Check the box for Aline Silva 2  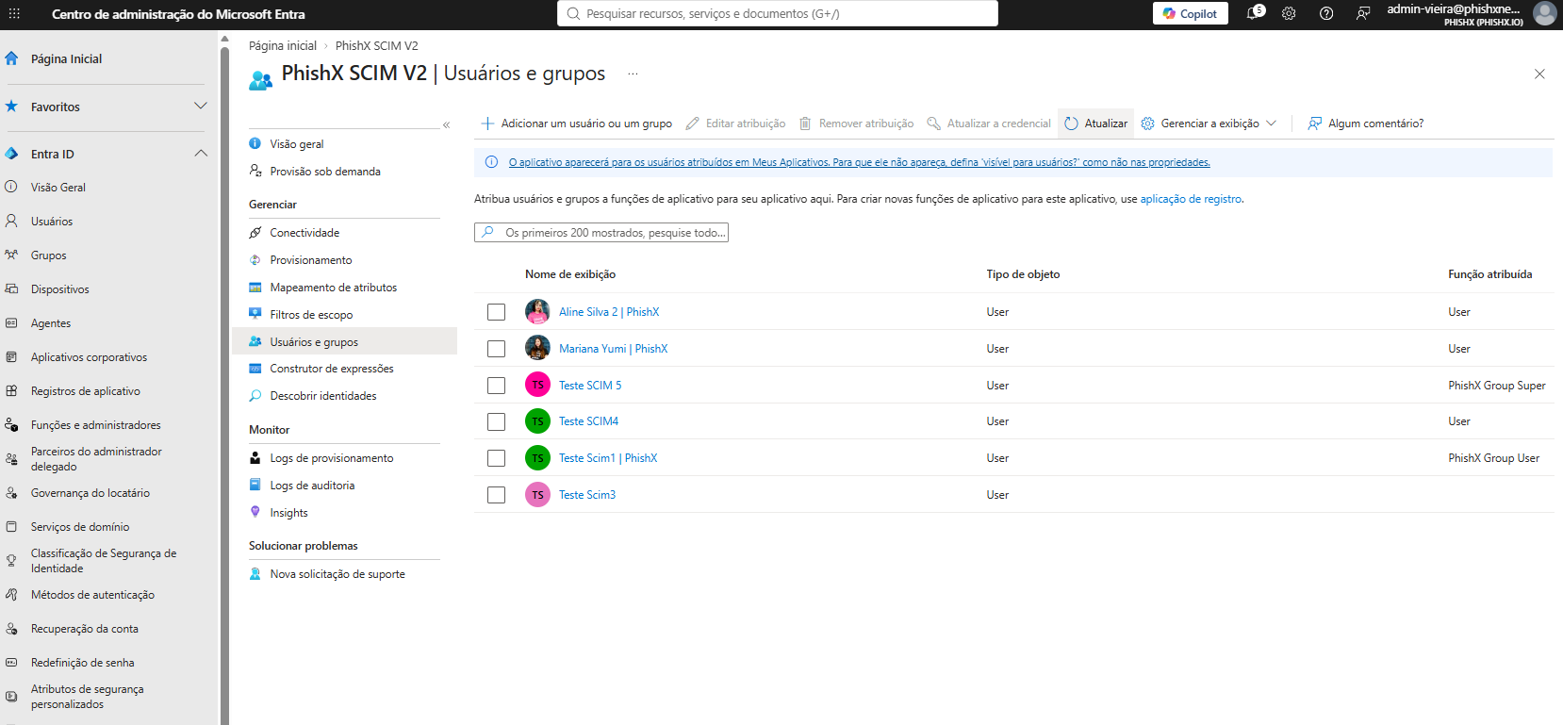[x=496, y=312]
